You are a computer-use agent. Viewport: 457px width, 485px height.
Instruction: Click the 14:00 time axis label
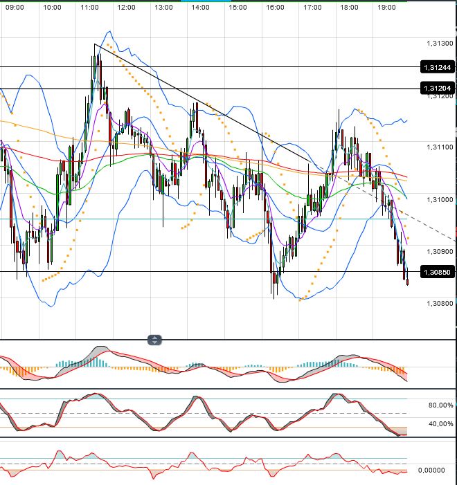tap(200, 7)
